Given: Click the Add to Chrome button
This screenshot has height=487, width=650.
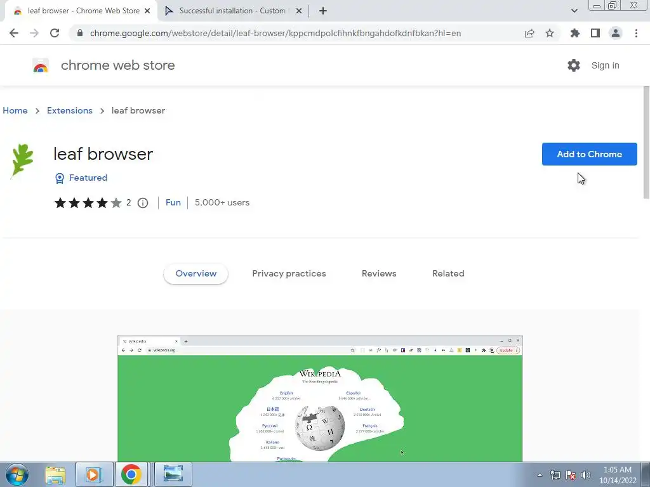Looking at the screenshot, I should (590, 154).
